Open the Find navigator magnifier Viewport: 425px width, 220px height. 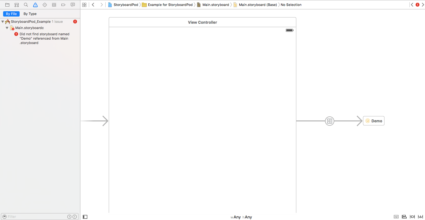26,5
